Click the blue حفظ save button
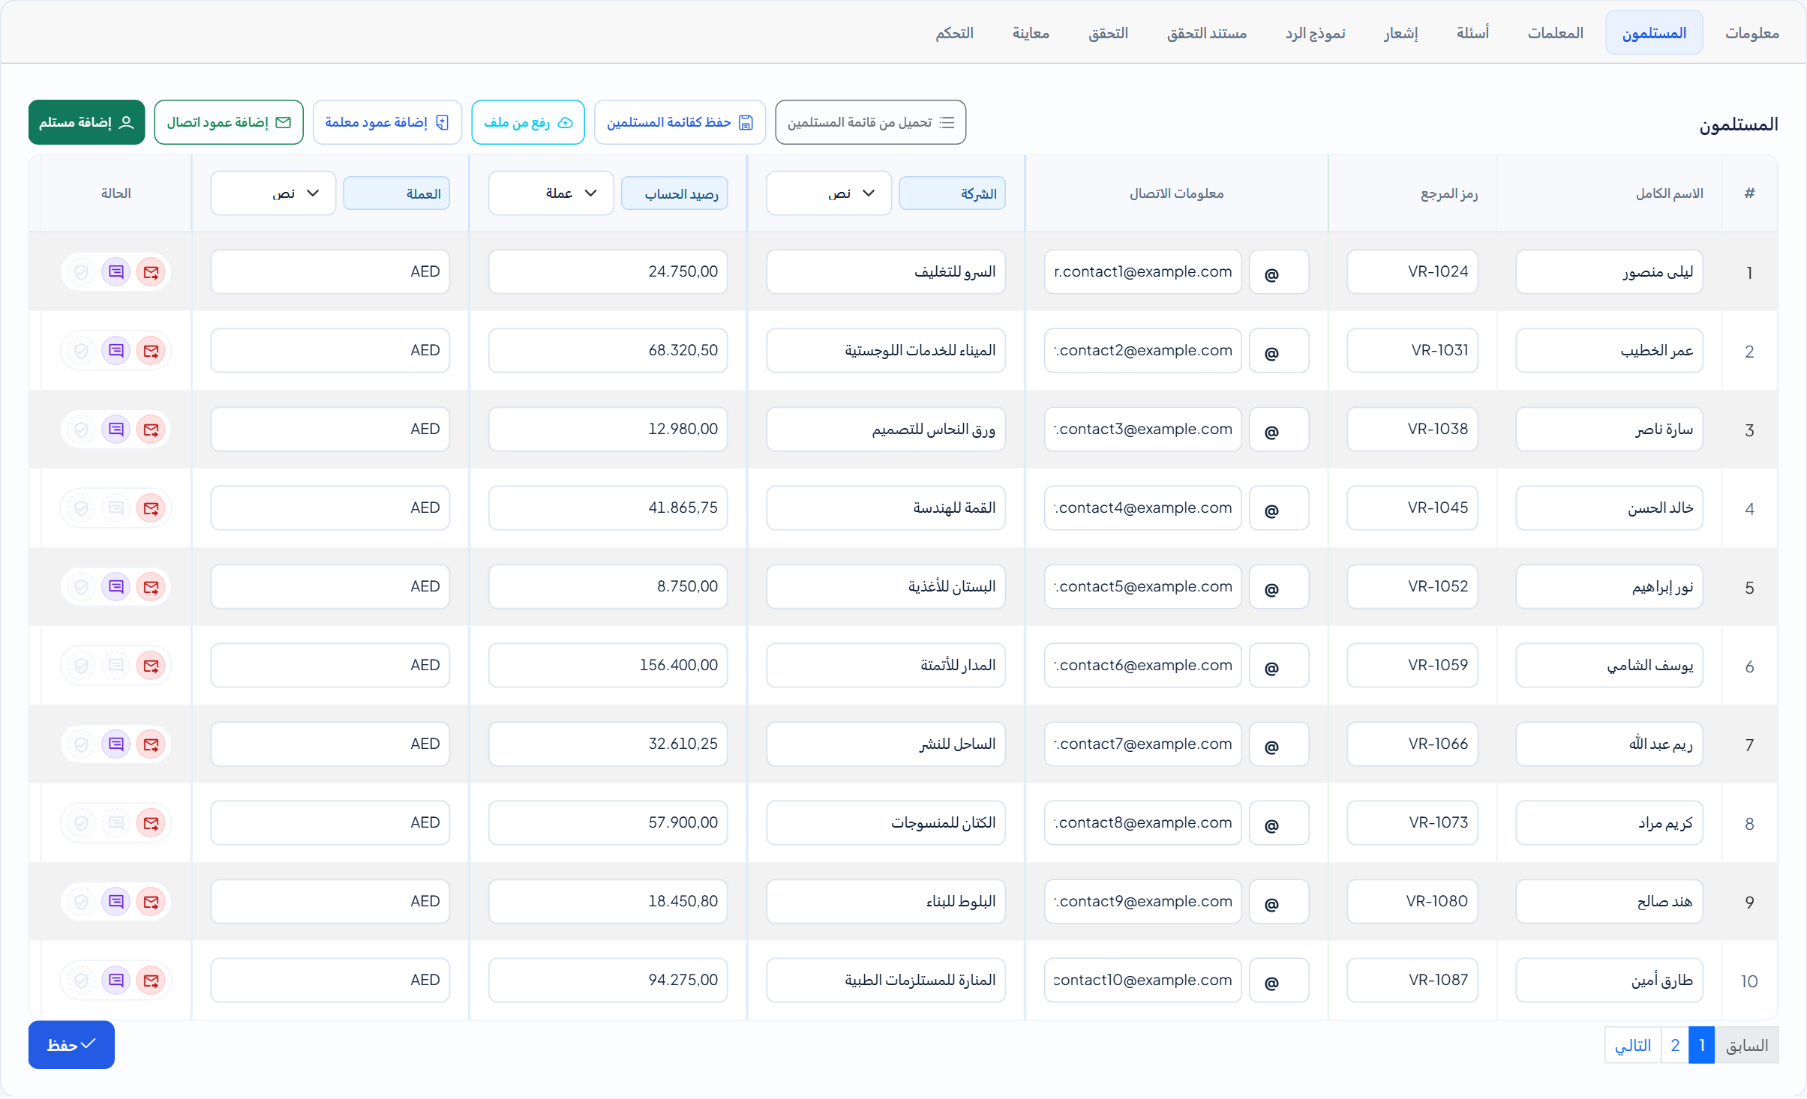 tap(71, 1045)
